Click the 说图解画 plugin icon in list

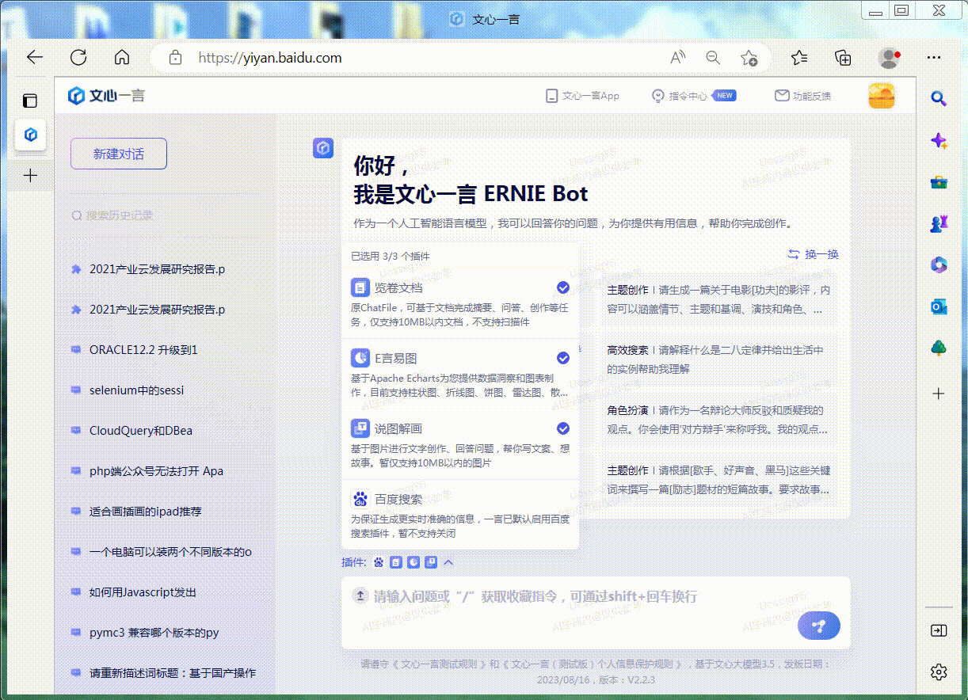click(x=360, y=428)
